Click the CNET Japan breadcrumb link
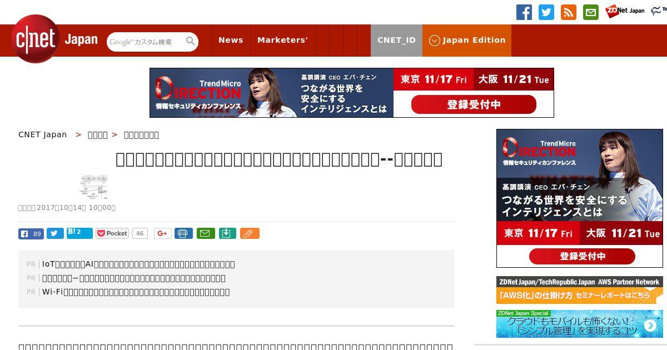Screen dimensions: 667x350 [42, 134]
